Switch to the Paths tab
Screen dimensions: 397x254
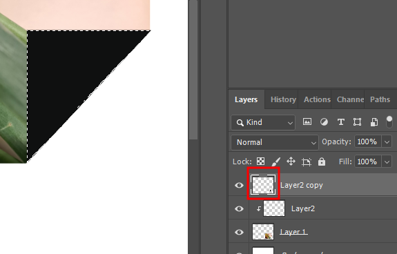380,99
